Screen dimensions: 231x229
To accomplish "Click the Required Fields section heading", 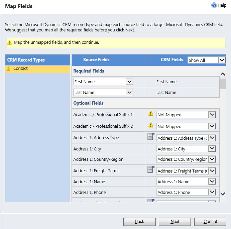I will point(89,71).
